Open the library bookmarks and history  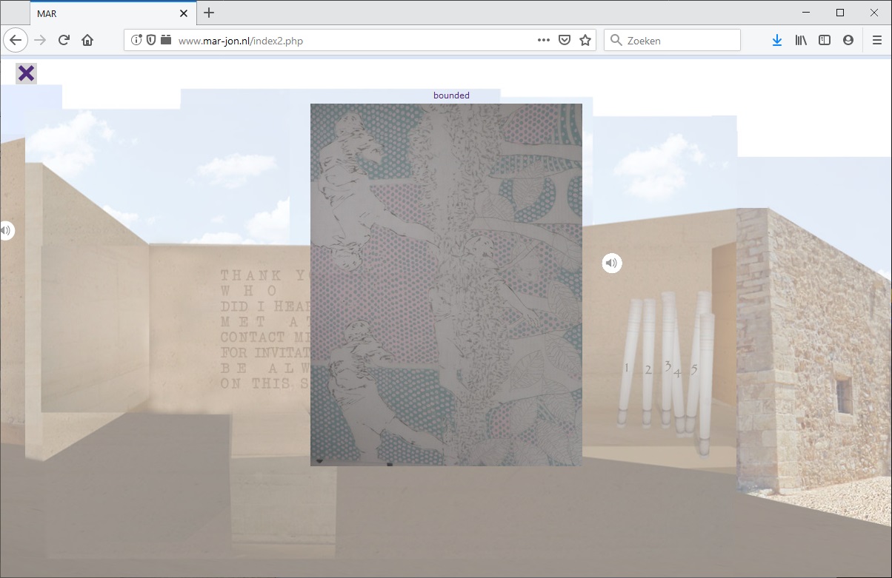801,41
